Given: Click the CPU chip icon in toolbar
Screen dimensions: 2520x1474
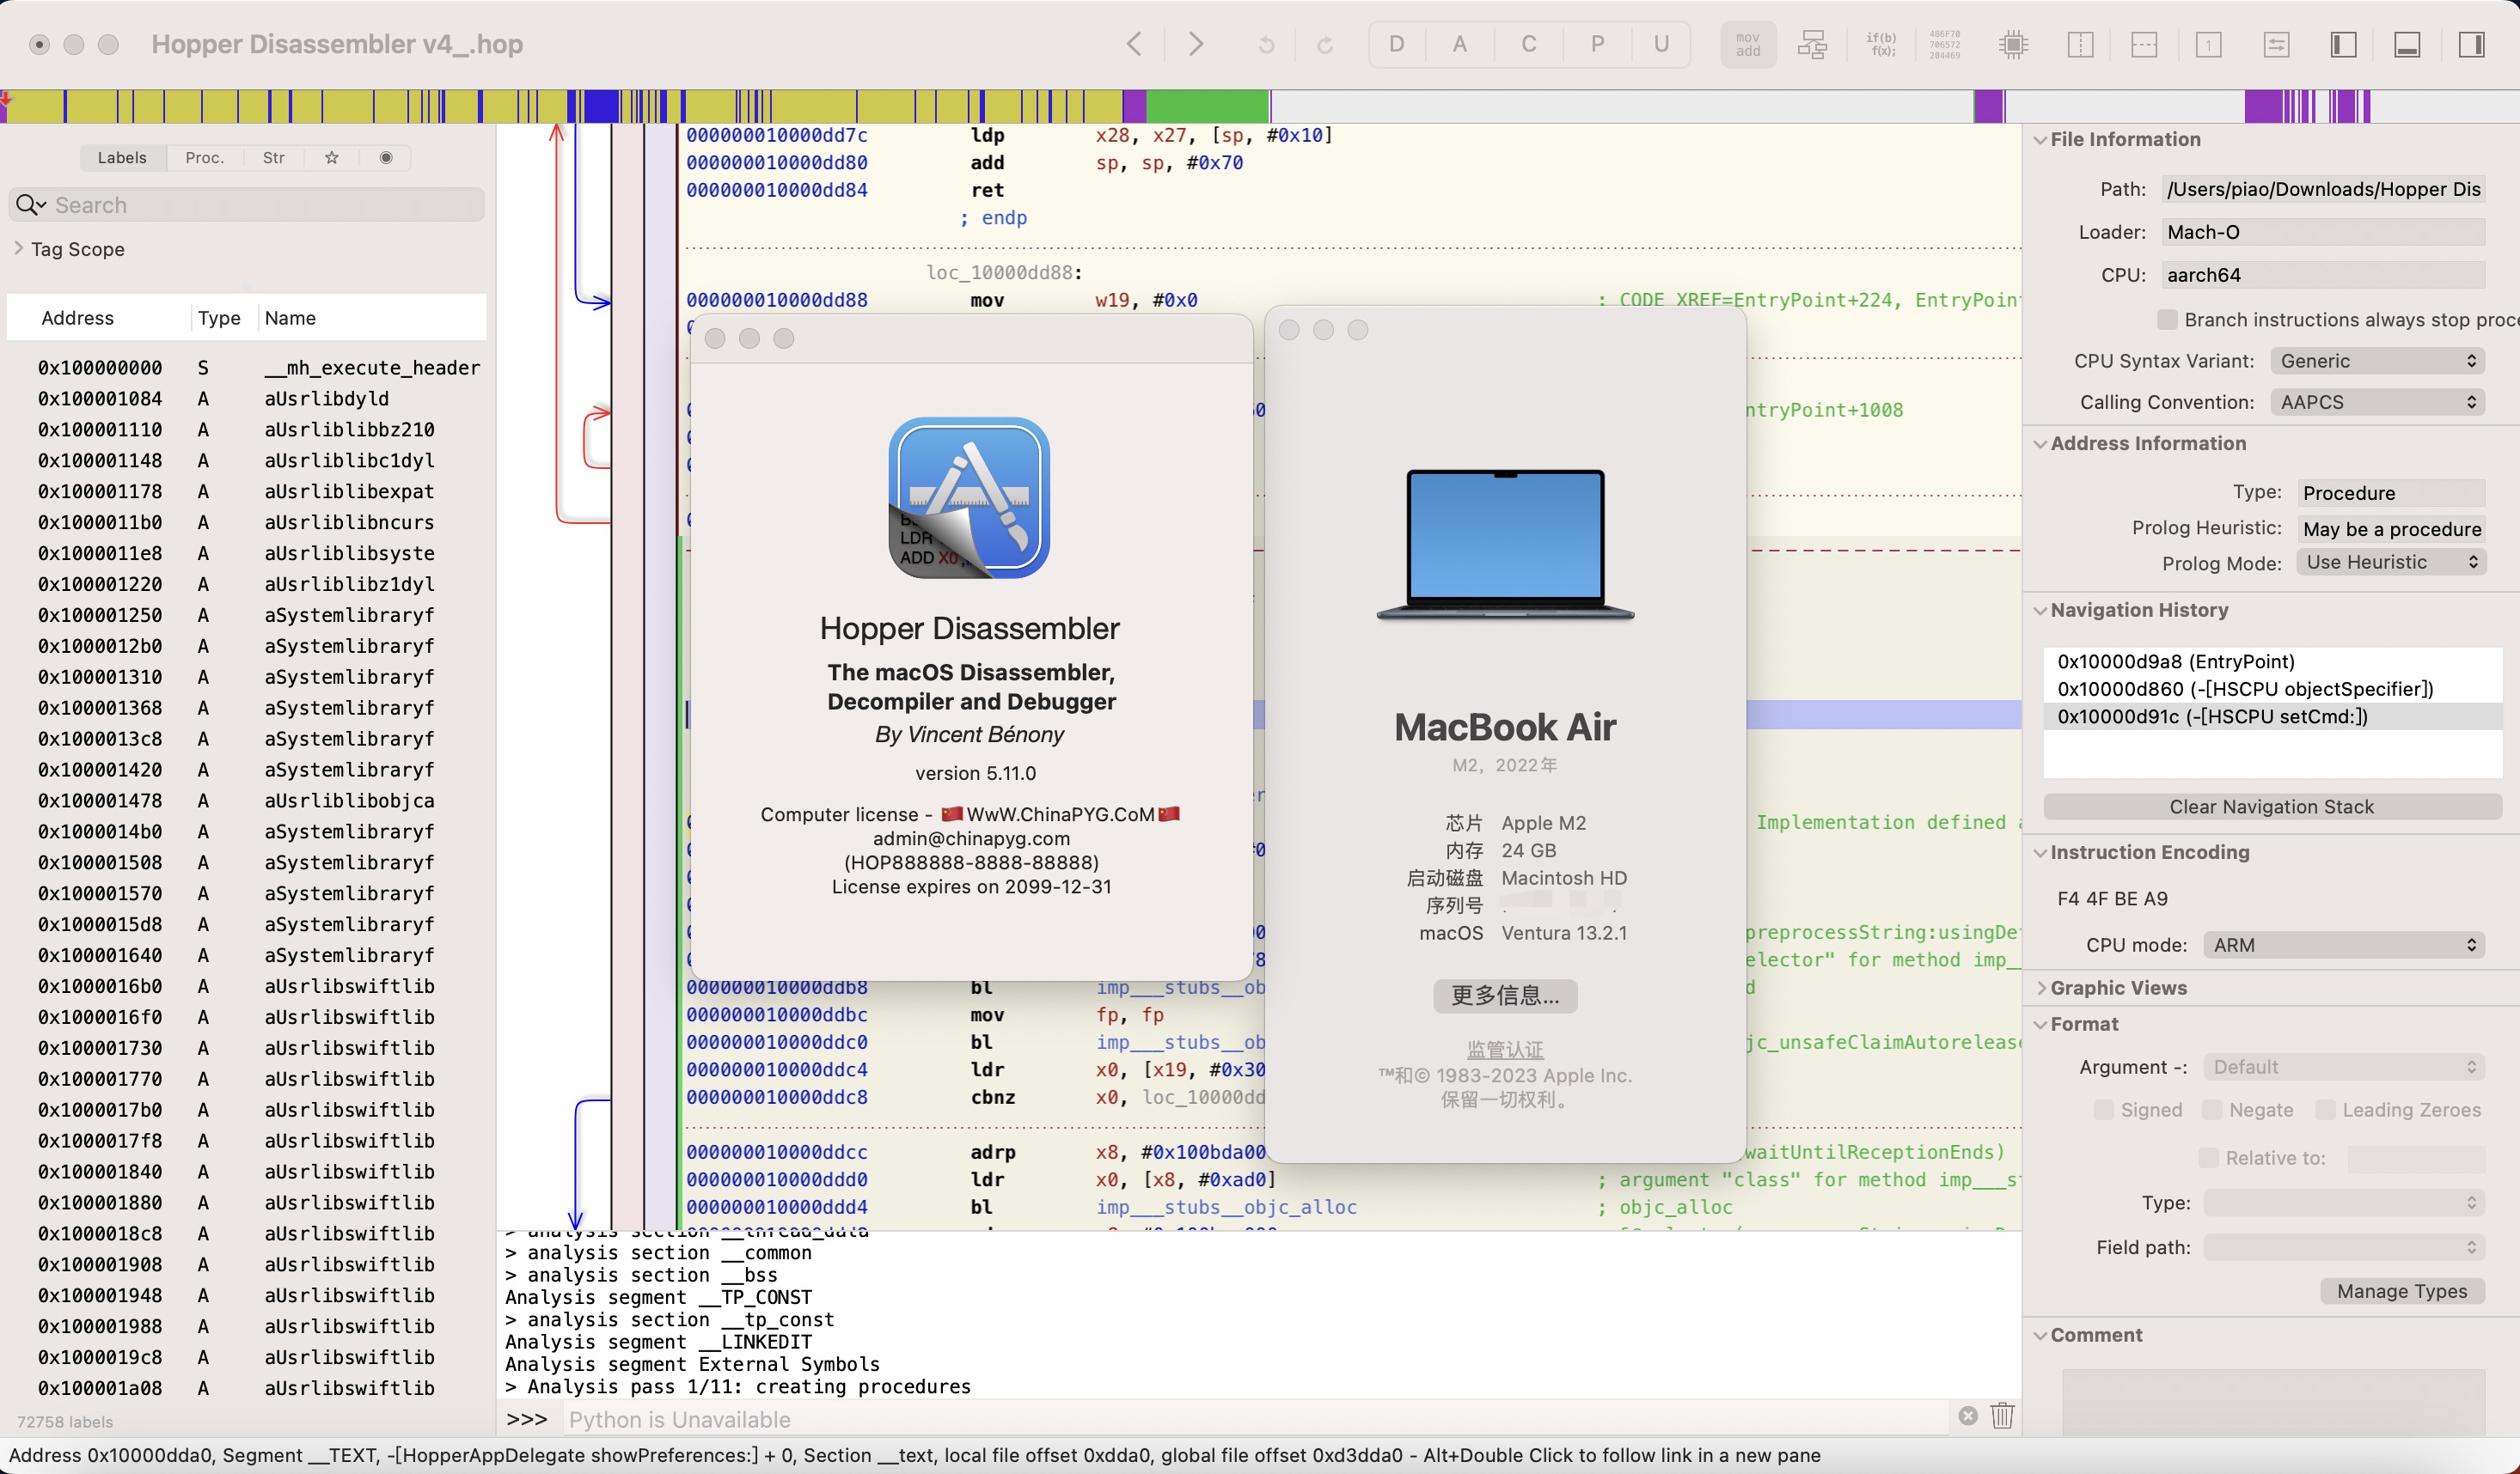Looking at the screenshot, I should [2013, 44].
